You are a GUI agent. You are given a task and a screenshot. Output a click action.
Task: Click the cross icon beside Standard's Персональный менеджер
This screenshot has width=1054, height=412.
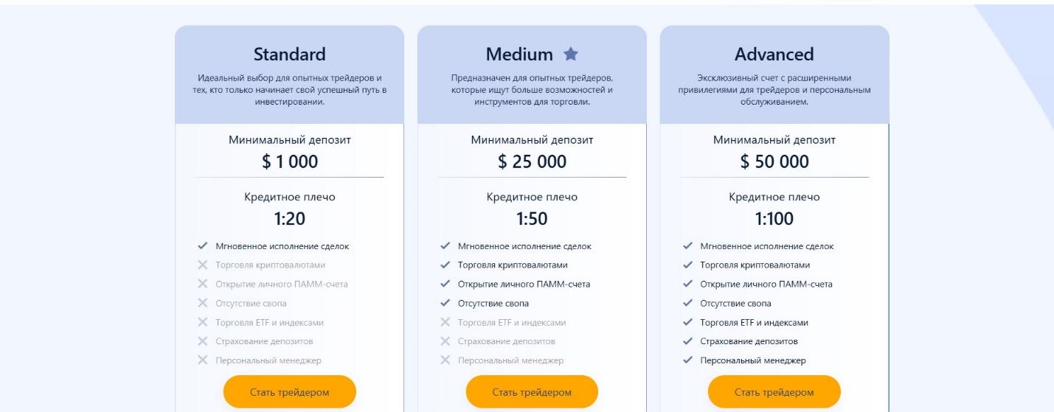[202, 360]
